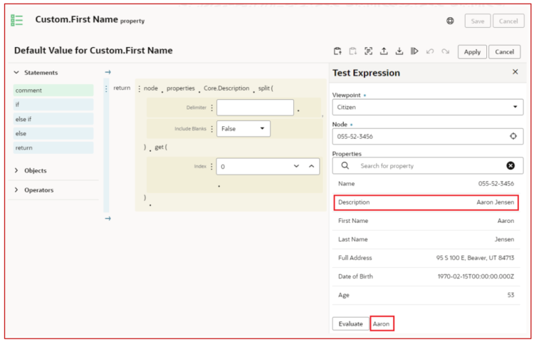The image size is (534, 342).
Task: Click the paste-from-clipboard toolbar icon
Action: 337,51
